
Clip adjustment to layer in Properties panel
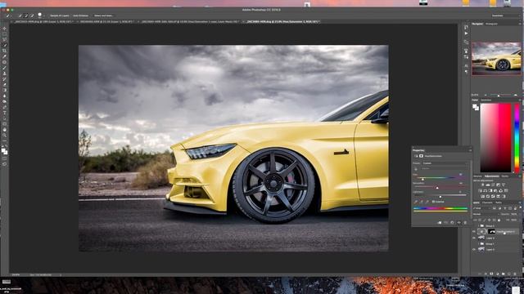click(x=440, y=223)
